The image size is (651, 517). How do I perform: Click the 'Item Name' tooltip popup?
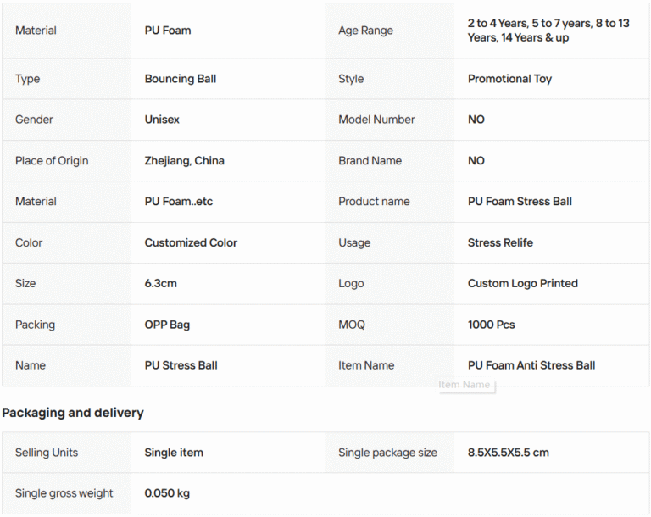[465, 385]
